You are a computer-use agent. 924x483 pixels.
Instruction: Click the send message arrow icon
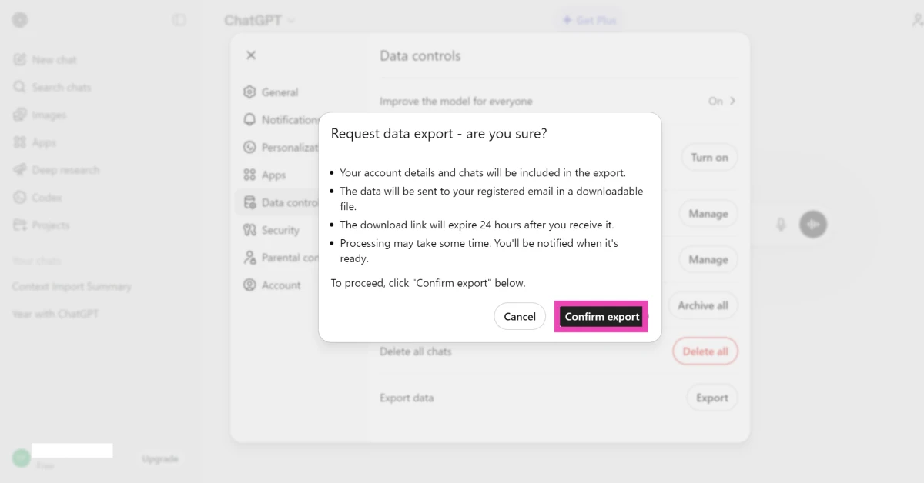pos(813,224)
